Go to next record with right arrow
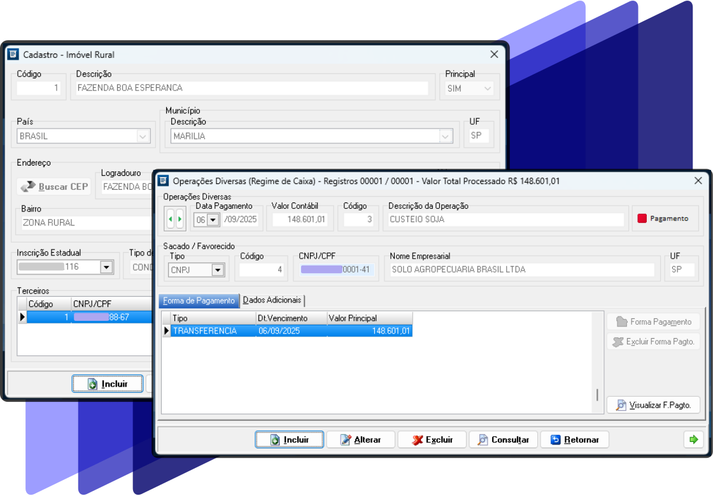The height and width of the screenshot is (496, 713). click(x=180, y=219)
